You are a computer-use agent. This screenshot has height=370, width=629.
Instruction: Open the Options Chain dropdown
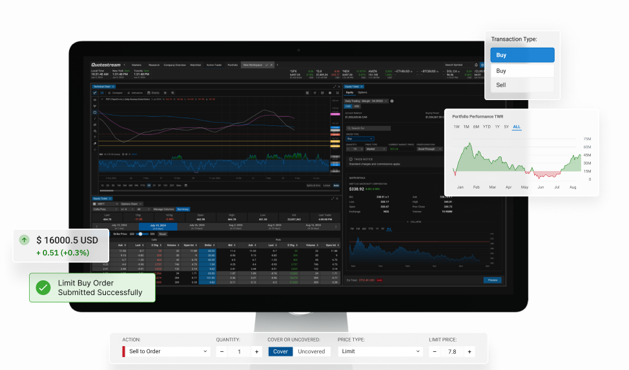click(x=132, y=204)
